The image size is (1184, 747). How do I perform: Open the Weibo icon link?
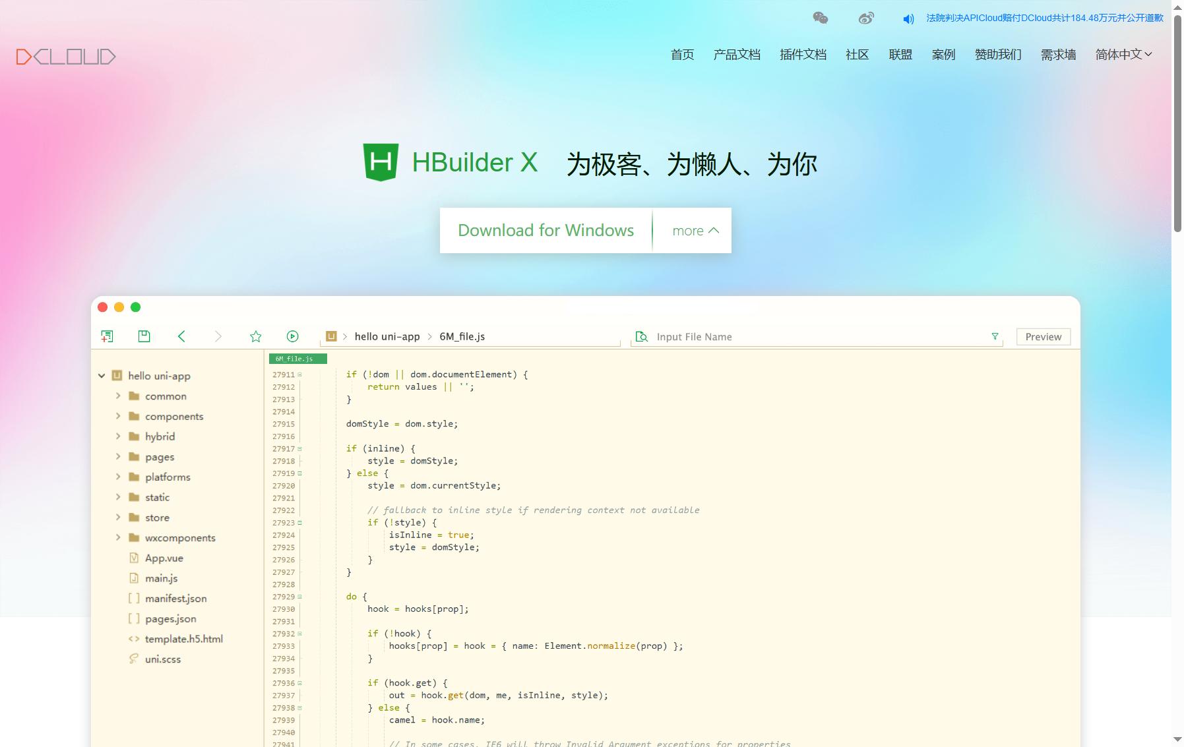(x=866, y=18)
